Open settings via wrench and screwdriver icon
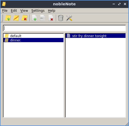Image resolution: width=129 pixels, height=126 pixels. (69, 18)
